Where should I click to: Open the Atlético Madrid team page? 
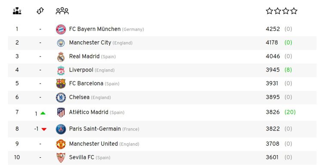89,112
